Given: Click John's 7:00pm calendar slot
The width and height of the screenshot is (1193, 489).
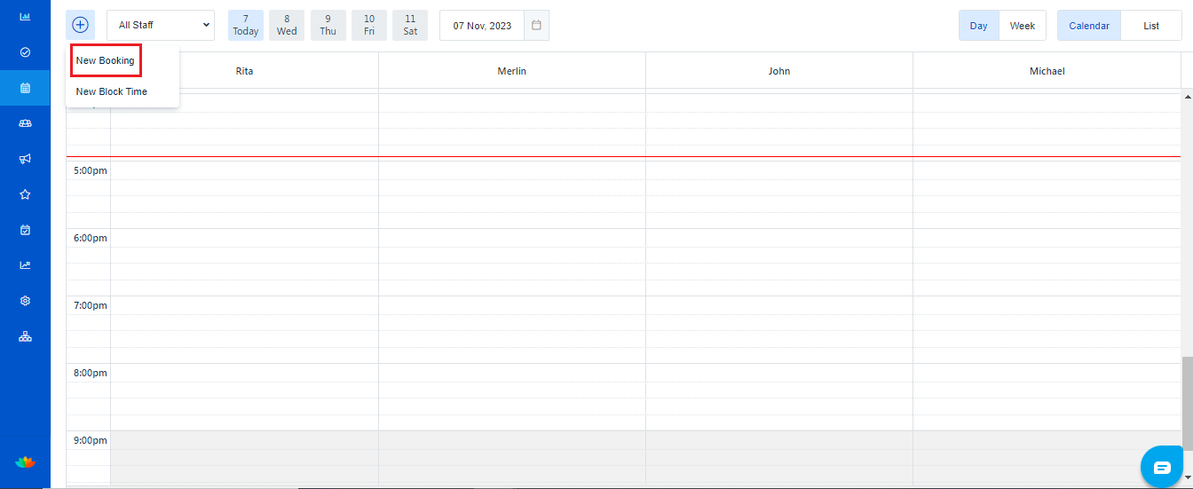Looking at the screenshot, I should [x=779, y=304].
